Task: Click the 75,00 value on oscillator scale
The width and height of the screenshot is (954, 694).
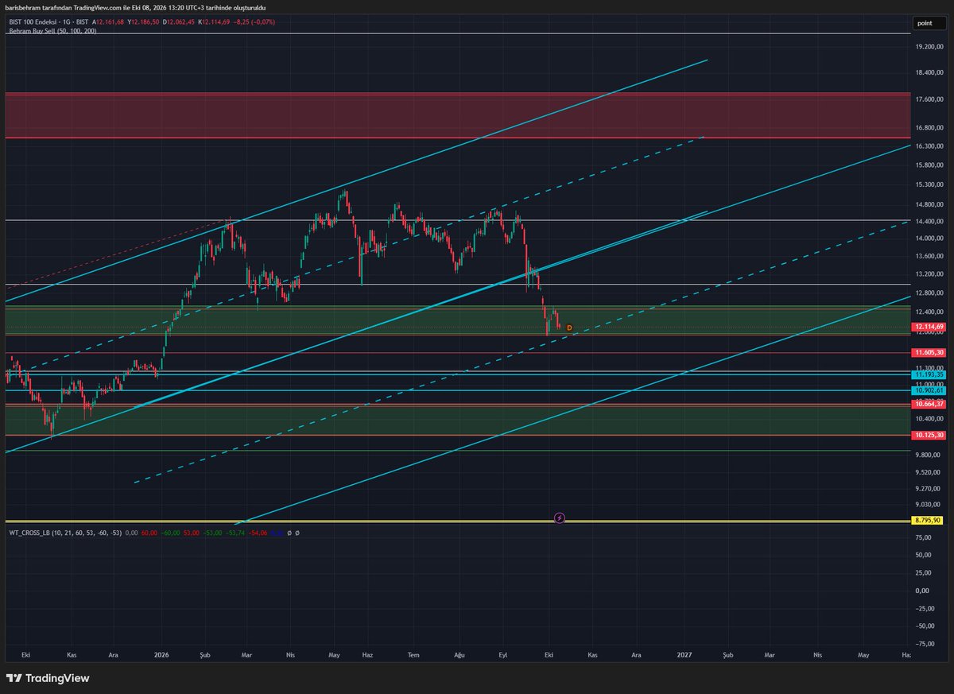Action: pyautogui.click(x=924, y=539)
